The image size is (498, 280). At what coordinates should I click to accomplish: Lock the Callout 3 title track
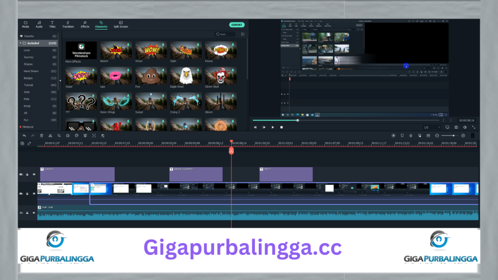pyautogui.click(x=27, y=175)
